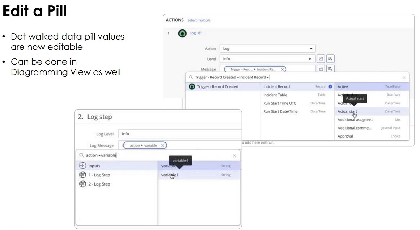
Task: Click the help icon beside the Log action
Action: pos(199,33)
